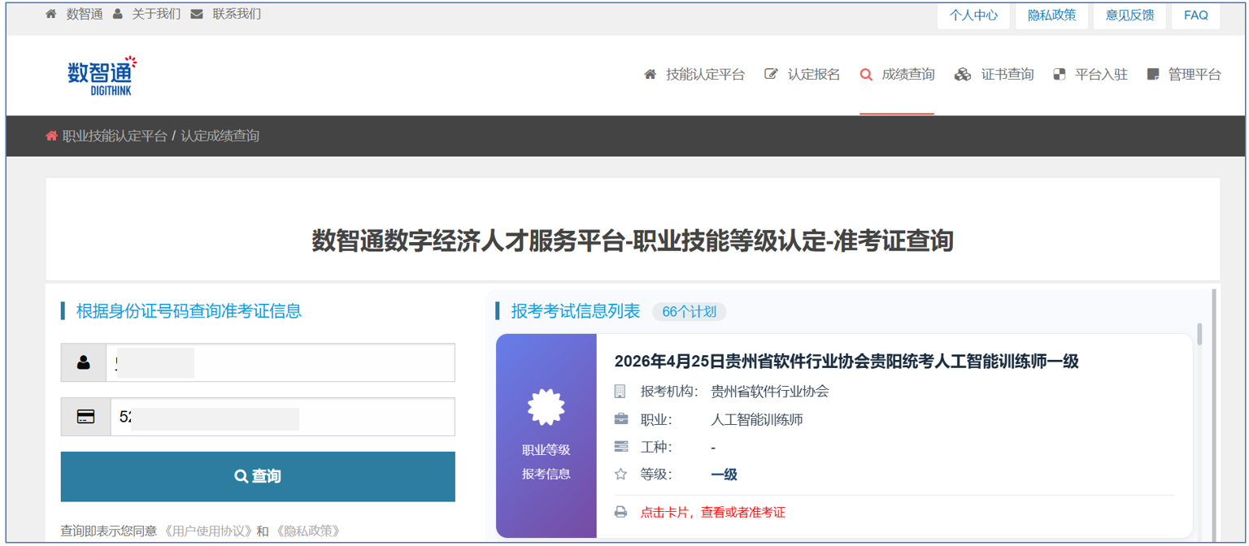Go to 技能认定平台 menu
This screenshot has height=546, width=1249.
point(705,75)
